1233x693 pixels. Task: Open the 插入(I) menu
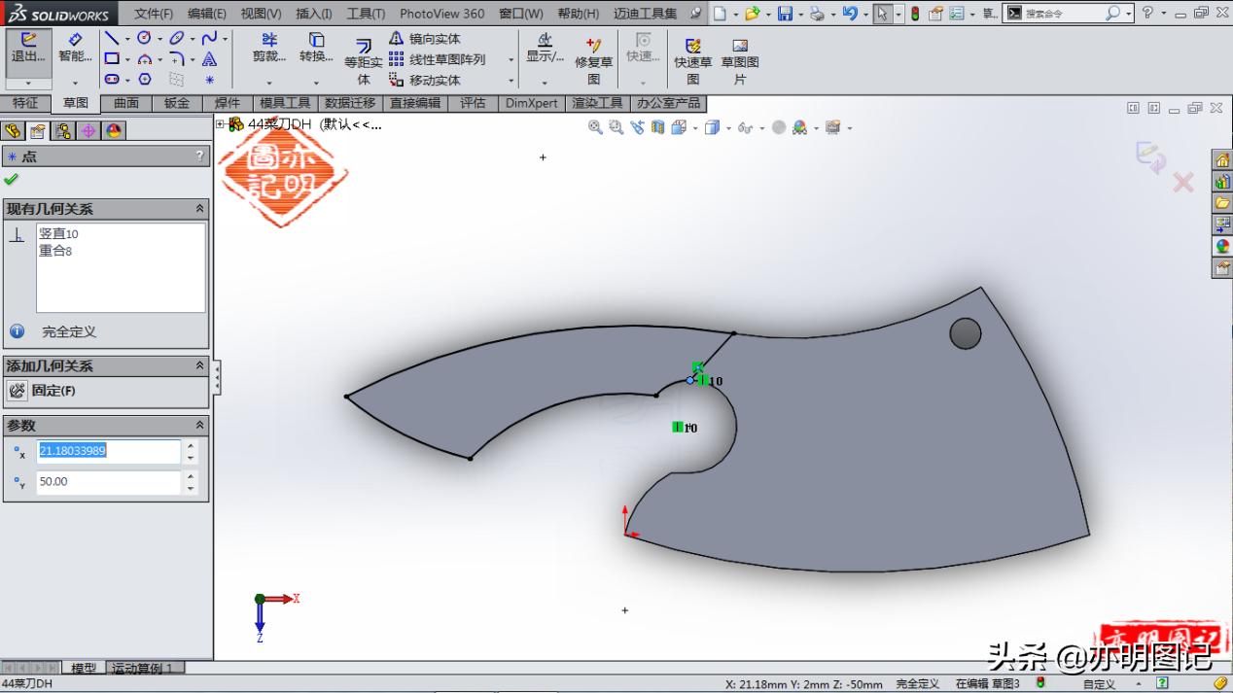[312, 14]
